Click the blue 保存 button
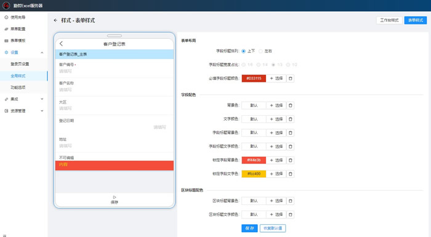The image size is (431, 237). tap(249, 228)
